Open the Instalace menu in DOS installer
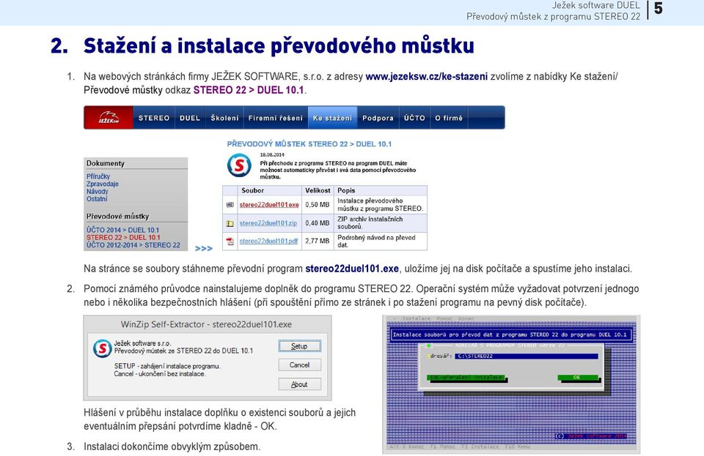 (417, 318)
